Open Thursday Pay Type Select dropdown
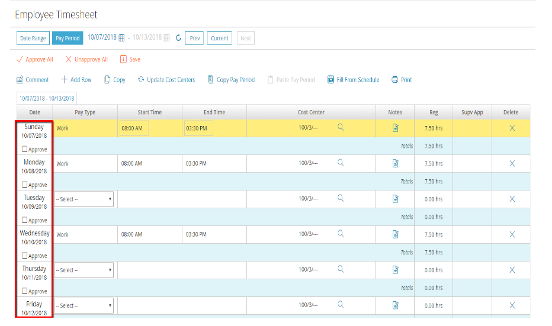 coord(84,270)
